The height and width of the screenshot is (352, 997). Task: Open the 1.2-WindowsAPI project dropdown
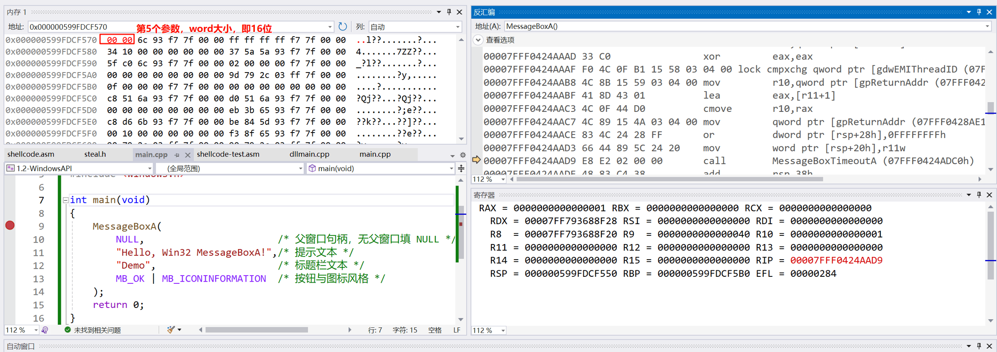149,168
